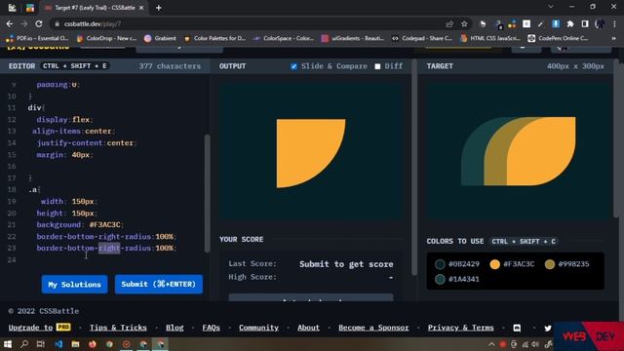Close the Target #7 Leafy Trail tab
The image size is (624, 351).
(141, 8)
